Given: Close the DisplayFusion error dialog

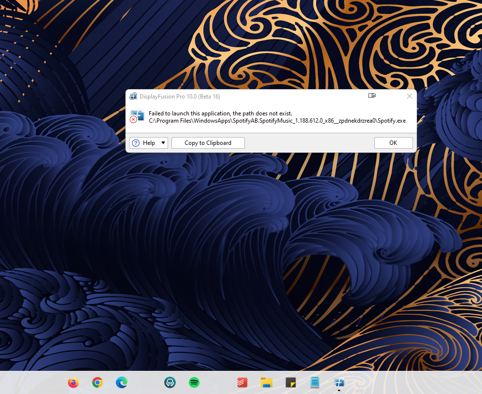Looking at the screenshot, I should [x=409, y=96].
